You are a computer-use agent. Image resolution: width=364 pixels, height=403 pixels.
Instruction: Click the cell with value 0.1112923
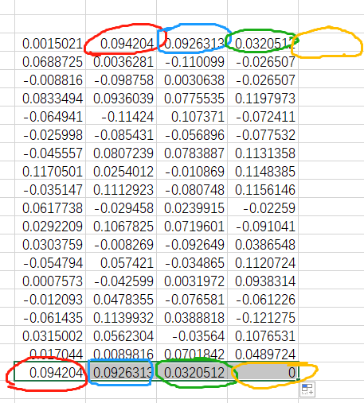pos(121,188)
